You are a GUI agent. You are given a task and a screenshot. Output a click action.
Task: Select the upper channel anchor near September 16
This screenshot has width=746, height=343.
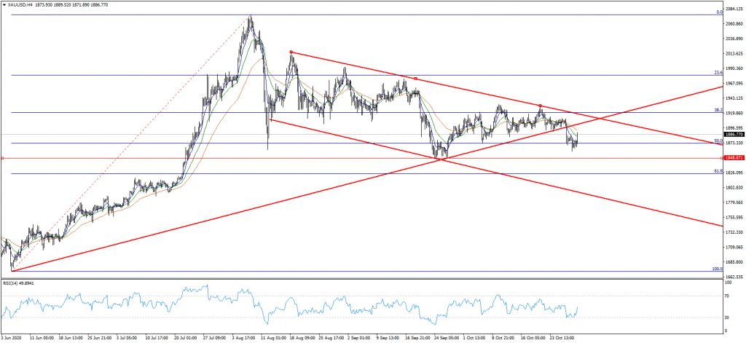[x=415, y=78]
